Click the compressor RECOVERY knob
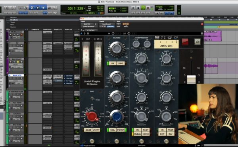The height and width of the screenshot is (147, 238). [x=142, y=116]
